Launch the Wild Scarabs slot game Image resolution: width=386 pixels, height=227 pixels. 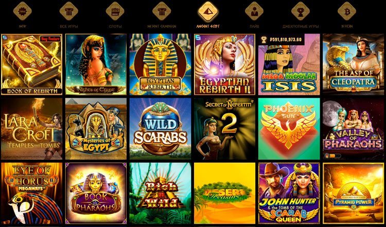coord(160,129)
